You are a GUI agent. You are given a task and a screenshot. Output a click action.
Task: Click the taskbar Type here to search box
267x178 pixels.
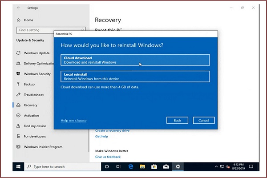[63, 166]
